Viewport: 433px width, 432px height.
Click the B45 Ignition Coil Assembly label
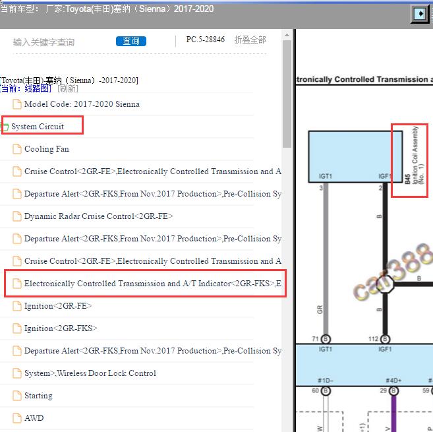coord(414,155)
